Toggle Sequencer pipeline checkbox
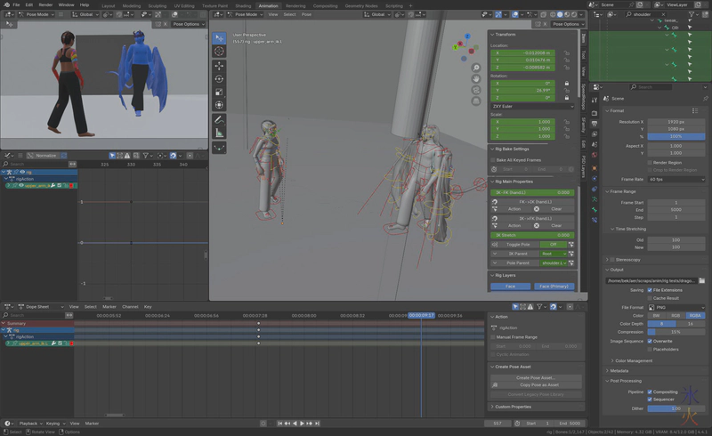Screen dimensions: 712x436 pos(650,400)
